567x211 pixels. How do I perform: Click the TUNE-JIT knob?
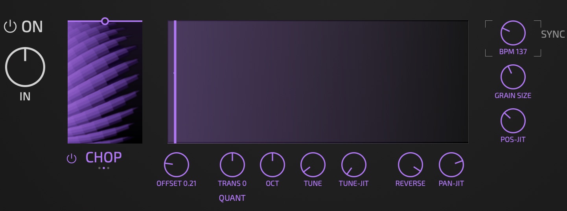tap(353, 165)
